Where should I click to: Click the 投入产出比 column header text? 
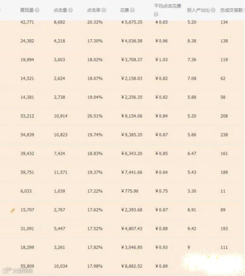[199, 10]
